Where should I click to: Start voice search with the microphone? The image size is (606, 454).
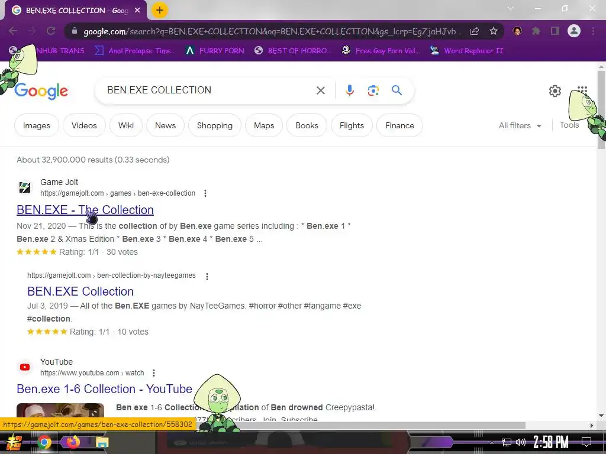(x=349, y=90)
